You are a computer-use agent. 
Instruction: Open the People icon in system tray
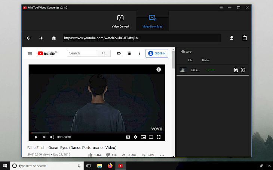pyautogui.click(x=261, y=166)
